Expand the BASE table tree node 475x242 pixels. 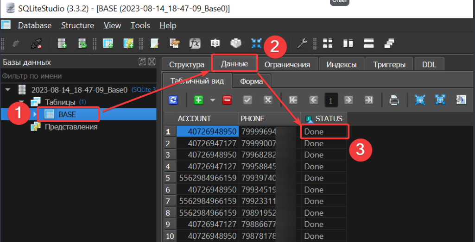(35, 114)
